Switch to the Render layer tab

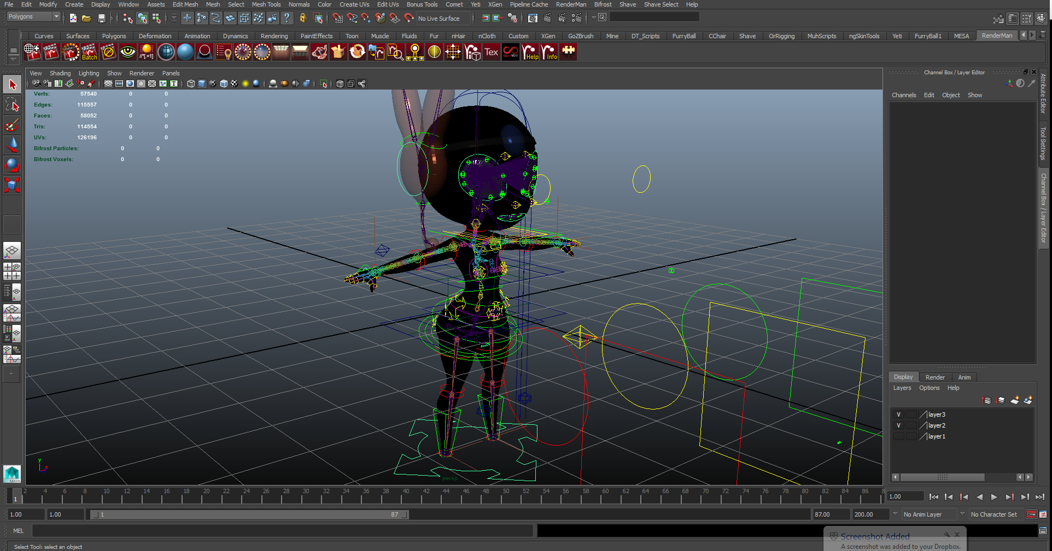[x=934, y=377]
